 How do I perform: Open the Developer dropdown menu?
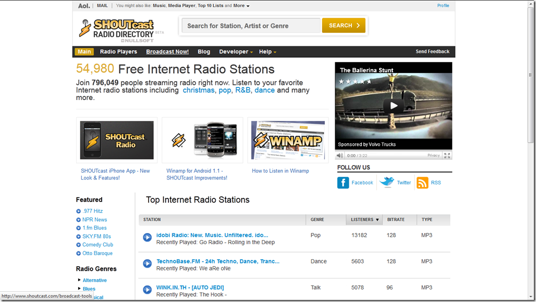pyautogui.click(x=236, y=52)
